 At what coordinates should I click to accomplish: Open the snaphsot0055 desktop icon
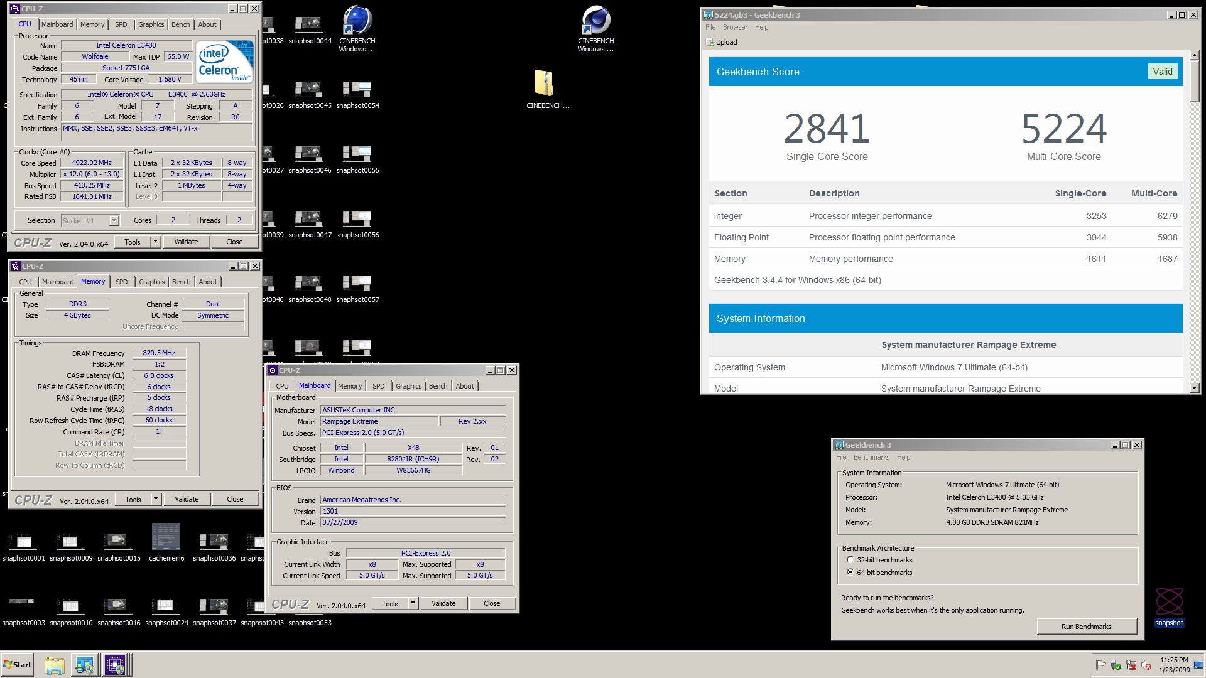pos(357,158)
